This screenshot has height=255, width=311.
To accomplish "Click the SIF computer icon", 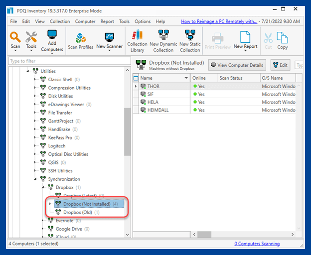I will (143, 94).
